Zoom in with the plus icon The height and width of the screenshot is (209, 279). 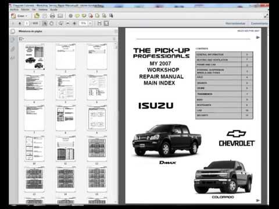point(74,23)
